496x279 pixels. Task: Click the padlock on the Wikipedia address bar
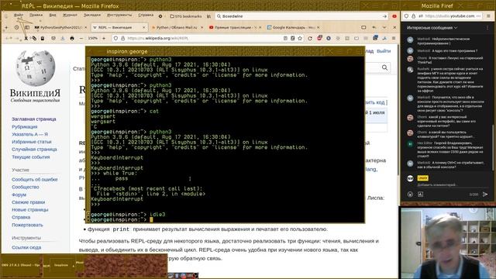(122, 38)
